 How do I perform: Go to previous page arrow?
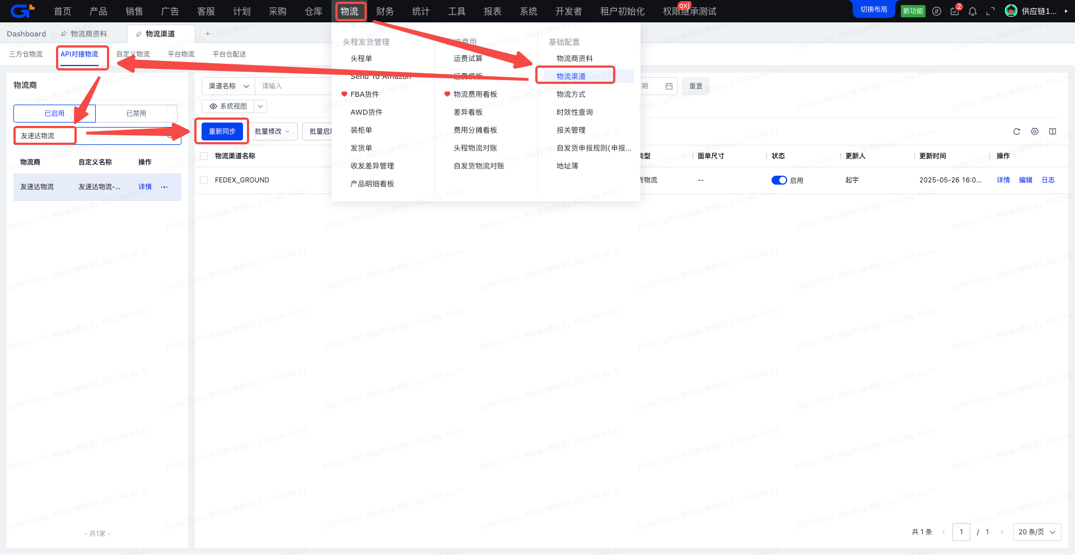click(943, 532)
